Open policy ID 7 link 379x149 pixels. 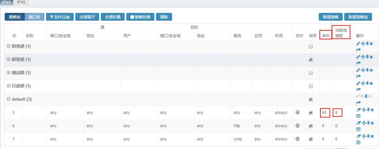coord(13,139)
